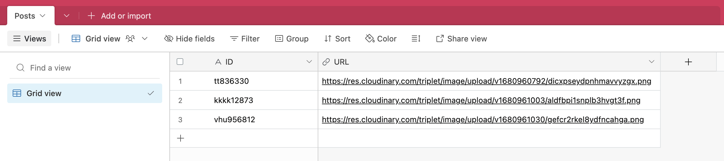
Task: Click Hide fields in the toolbar
Action: tap(189, 39)
